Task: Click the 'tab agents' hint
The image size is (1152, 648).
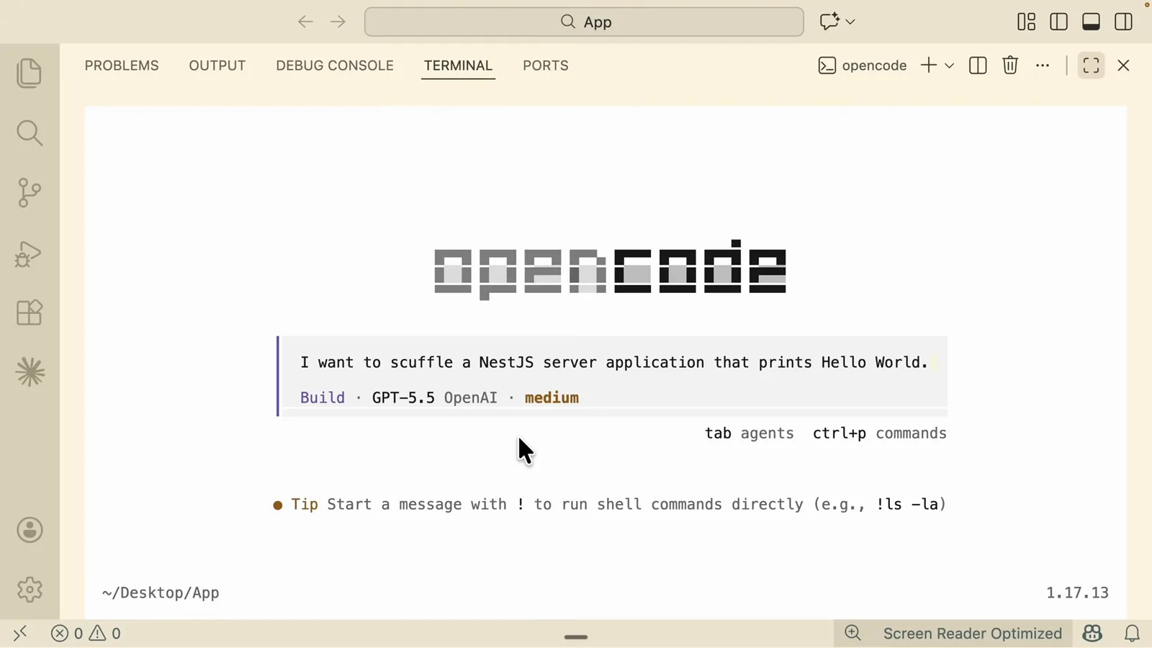Action: pyautogui.click(x=750, y=433)
